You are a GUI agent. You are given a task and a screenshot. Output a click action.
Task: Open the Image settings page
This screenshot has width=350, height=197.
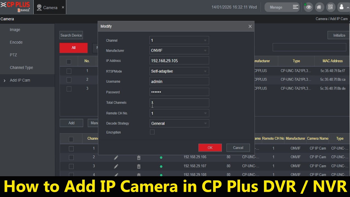coord(15,30)
